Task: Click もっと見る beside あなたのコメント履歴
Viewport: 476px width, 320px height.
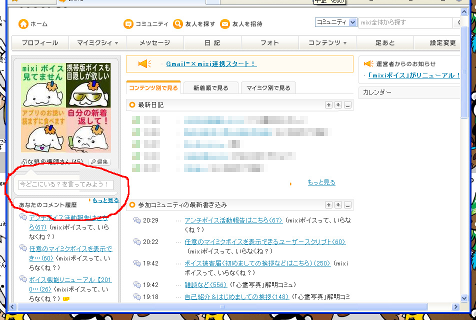Action: coord(105,200)
